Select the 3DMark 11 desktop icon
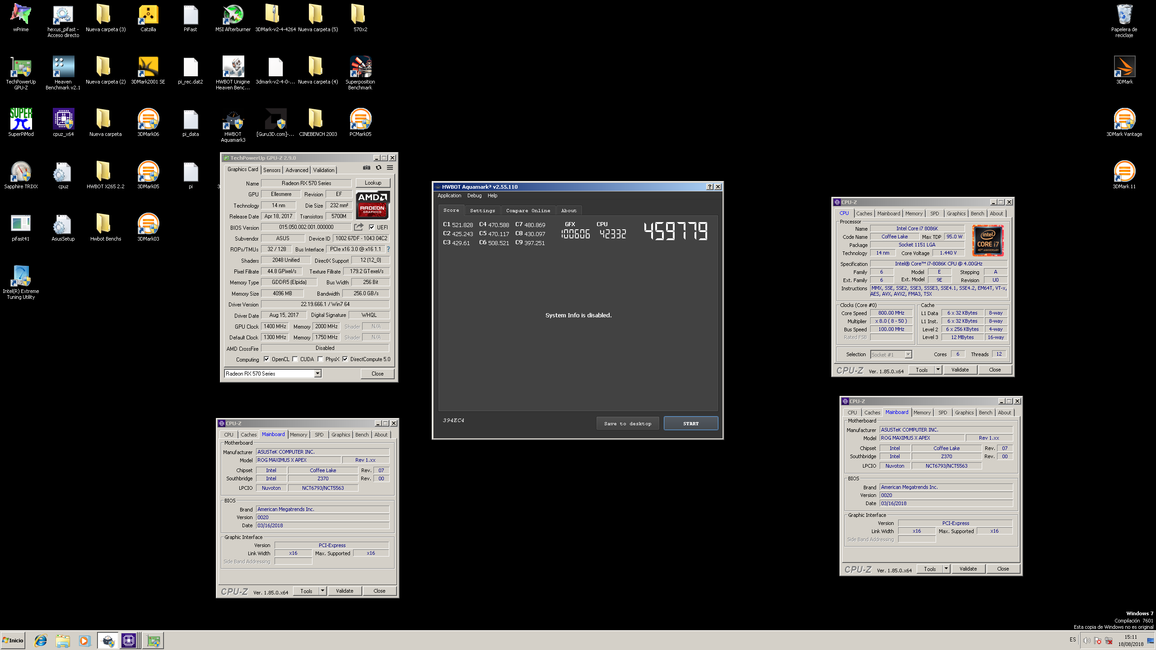 tap(1124, 175)
